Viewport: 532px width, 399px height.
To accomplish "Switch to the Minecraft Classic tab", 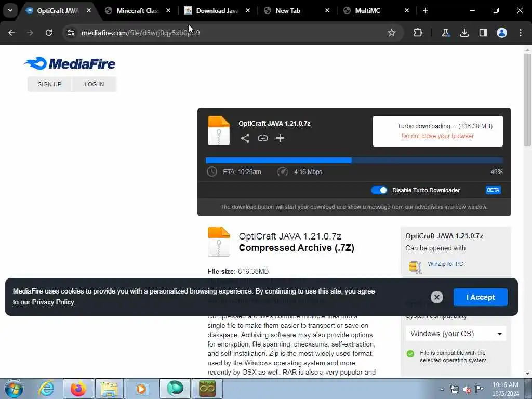I will (137, 11).
